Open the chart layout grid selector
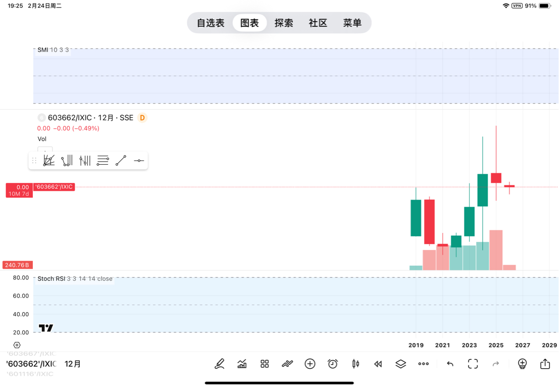Viewport: 559px width, 388px height. click(265, 364)
